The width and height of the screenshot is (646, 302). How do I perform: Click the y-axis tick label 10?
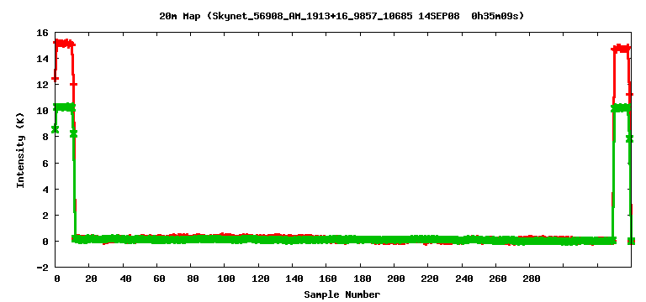pos(44,111)
